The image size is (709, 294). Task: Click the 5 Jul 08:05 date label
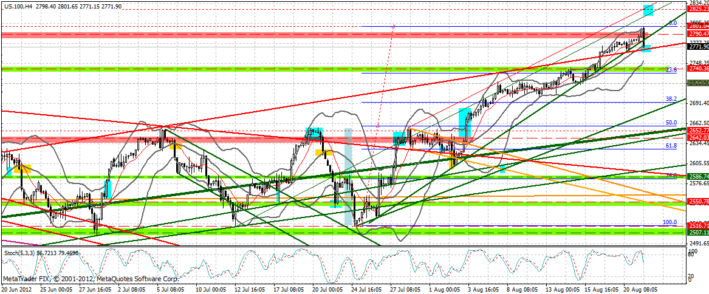(x=171, y=289)
